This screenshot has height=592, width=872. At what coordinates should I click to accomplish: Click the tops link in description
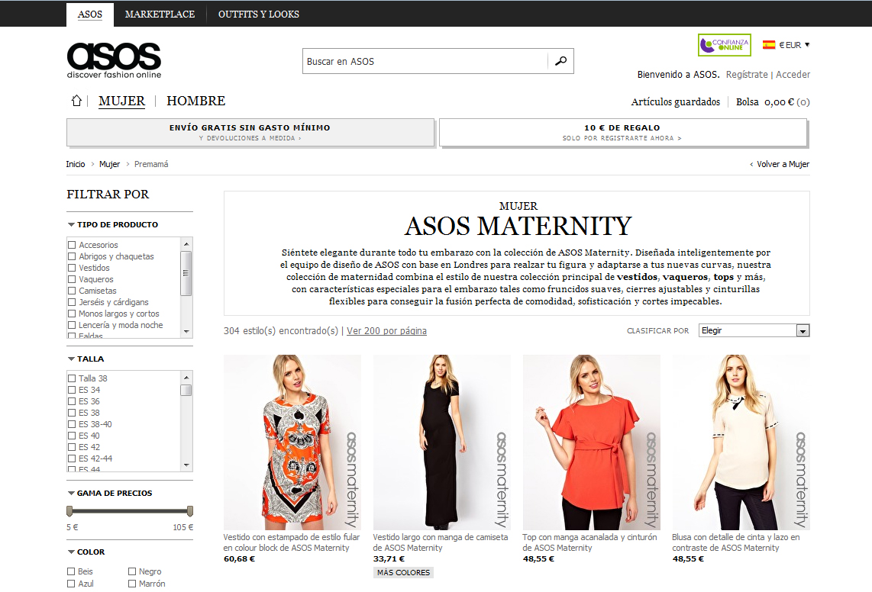[724, 277]
